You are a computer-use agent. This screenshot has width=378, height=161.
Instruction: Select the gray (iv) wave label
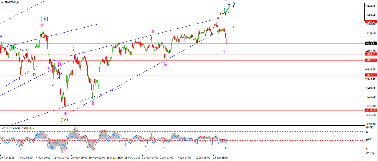(64, 119)
